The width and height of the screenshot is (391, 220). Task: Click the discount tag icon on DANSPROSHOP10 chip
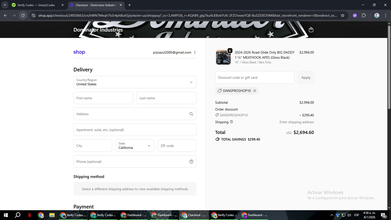pyautogui.click(x=219, y=91)
